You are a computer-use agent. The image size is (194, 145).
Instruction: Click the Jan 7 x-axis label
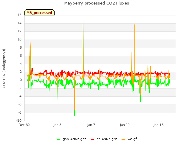click(x=91, y=125)
